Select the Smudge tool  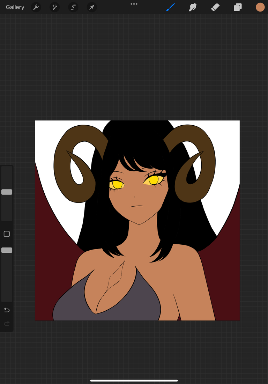[193, 7]
